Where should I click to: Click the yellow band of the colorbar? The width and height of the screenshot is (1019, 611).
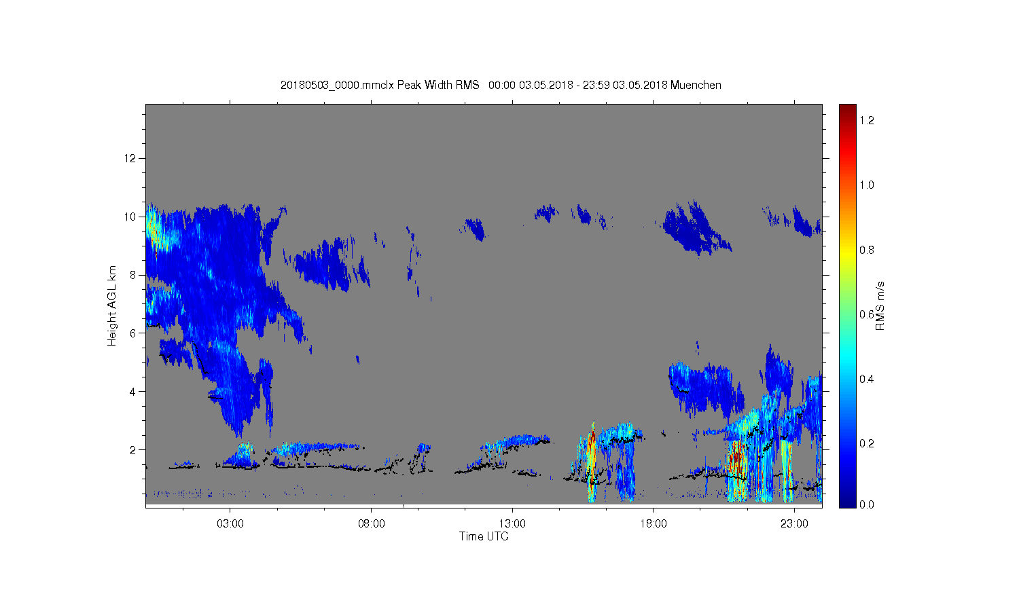pyautogui.click(x=847, y=255)
